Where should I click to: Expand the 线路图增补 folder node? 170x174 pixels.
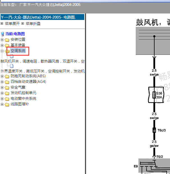pyautogui.click(x=2, y=104)
